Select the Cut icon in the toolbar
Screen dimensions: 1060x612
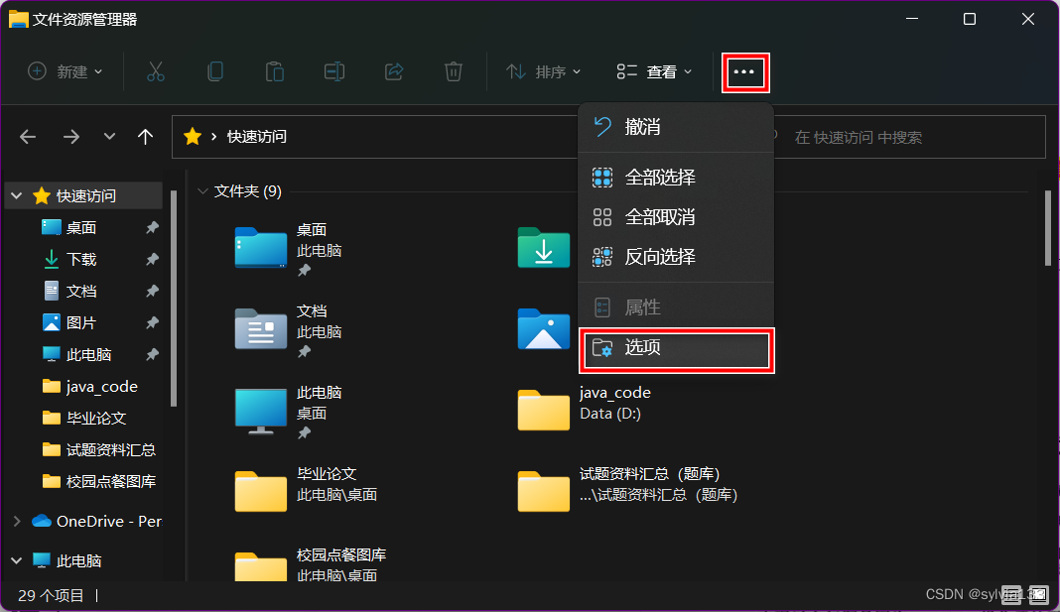(155, 70)
